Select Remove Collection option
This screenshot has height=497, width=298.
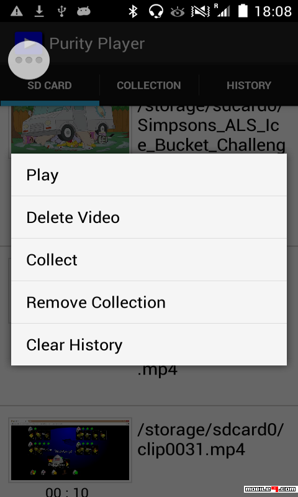pos(149,303)
